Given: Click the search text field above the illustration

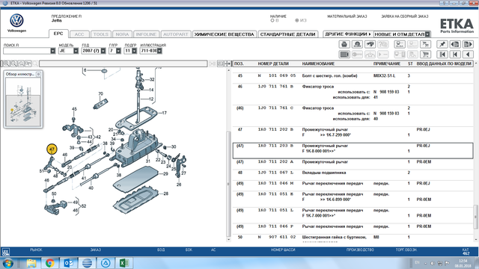Looking at the screenshot, I should click(x=123, y=64).
